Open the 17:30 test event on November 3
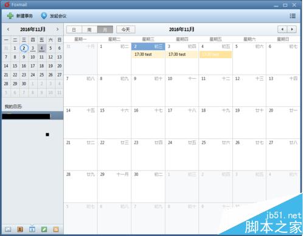This screenshot has width=304, height=236. pyautogui.click(x=182, y=55)
